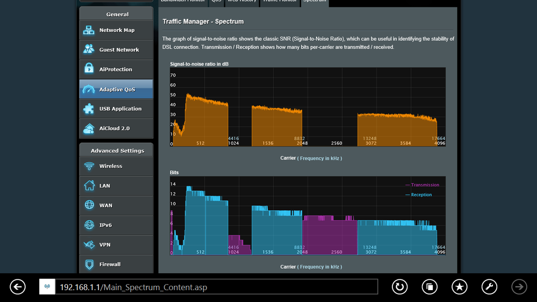Click the Guest Network people icon
The width and height of the screenshot is (537, 302).
[89, 49]
